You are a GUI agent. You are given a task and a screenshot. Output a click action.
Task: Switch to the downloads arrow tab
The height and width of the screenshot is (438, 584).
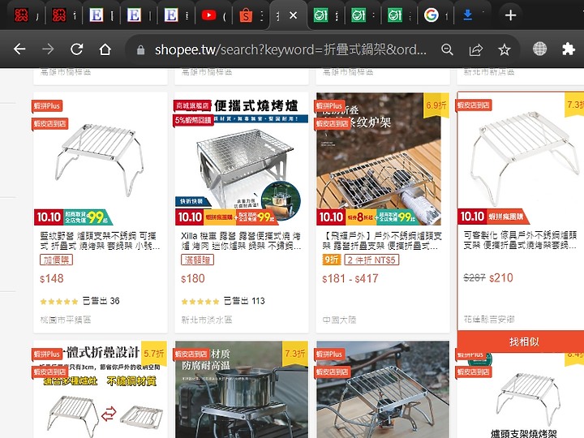(468, 15)
